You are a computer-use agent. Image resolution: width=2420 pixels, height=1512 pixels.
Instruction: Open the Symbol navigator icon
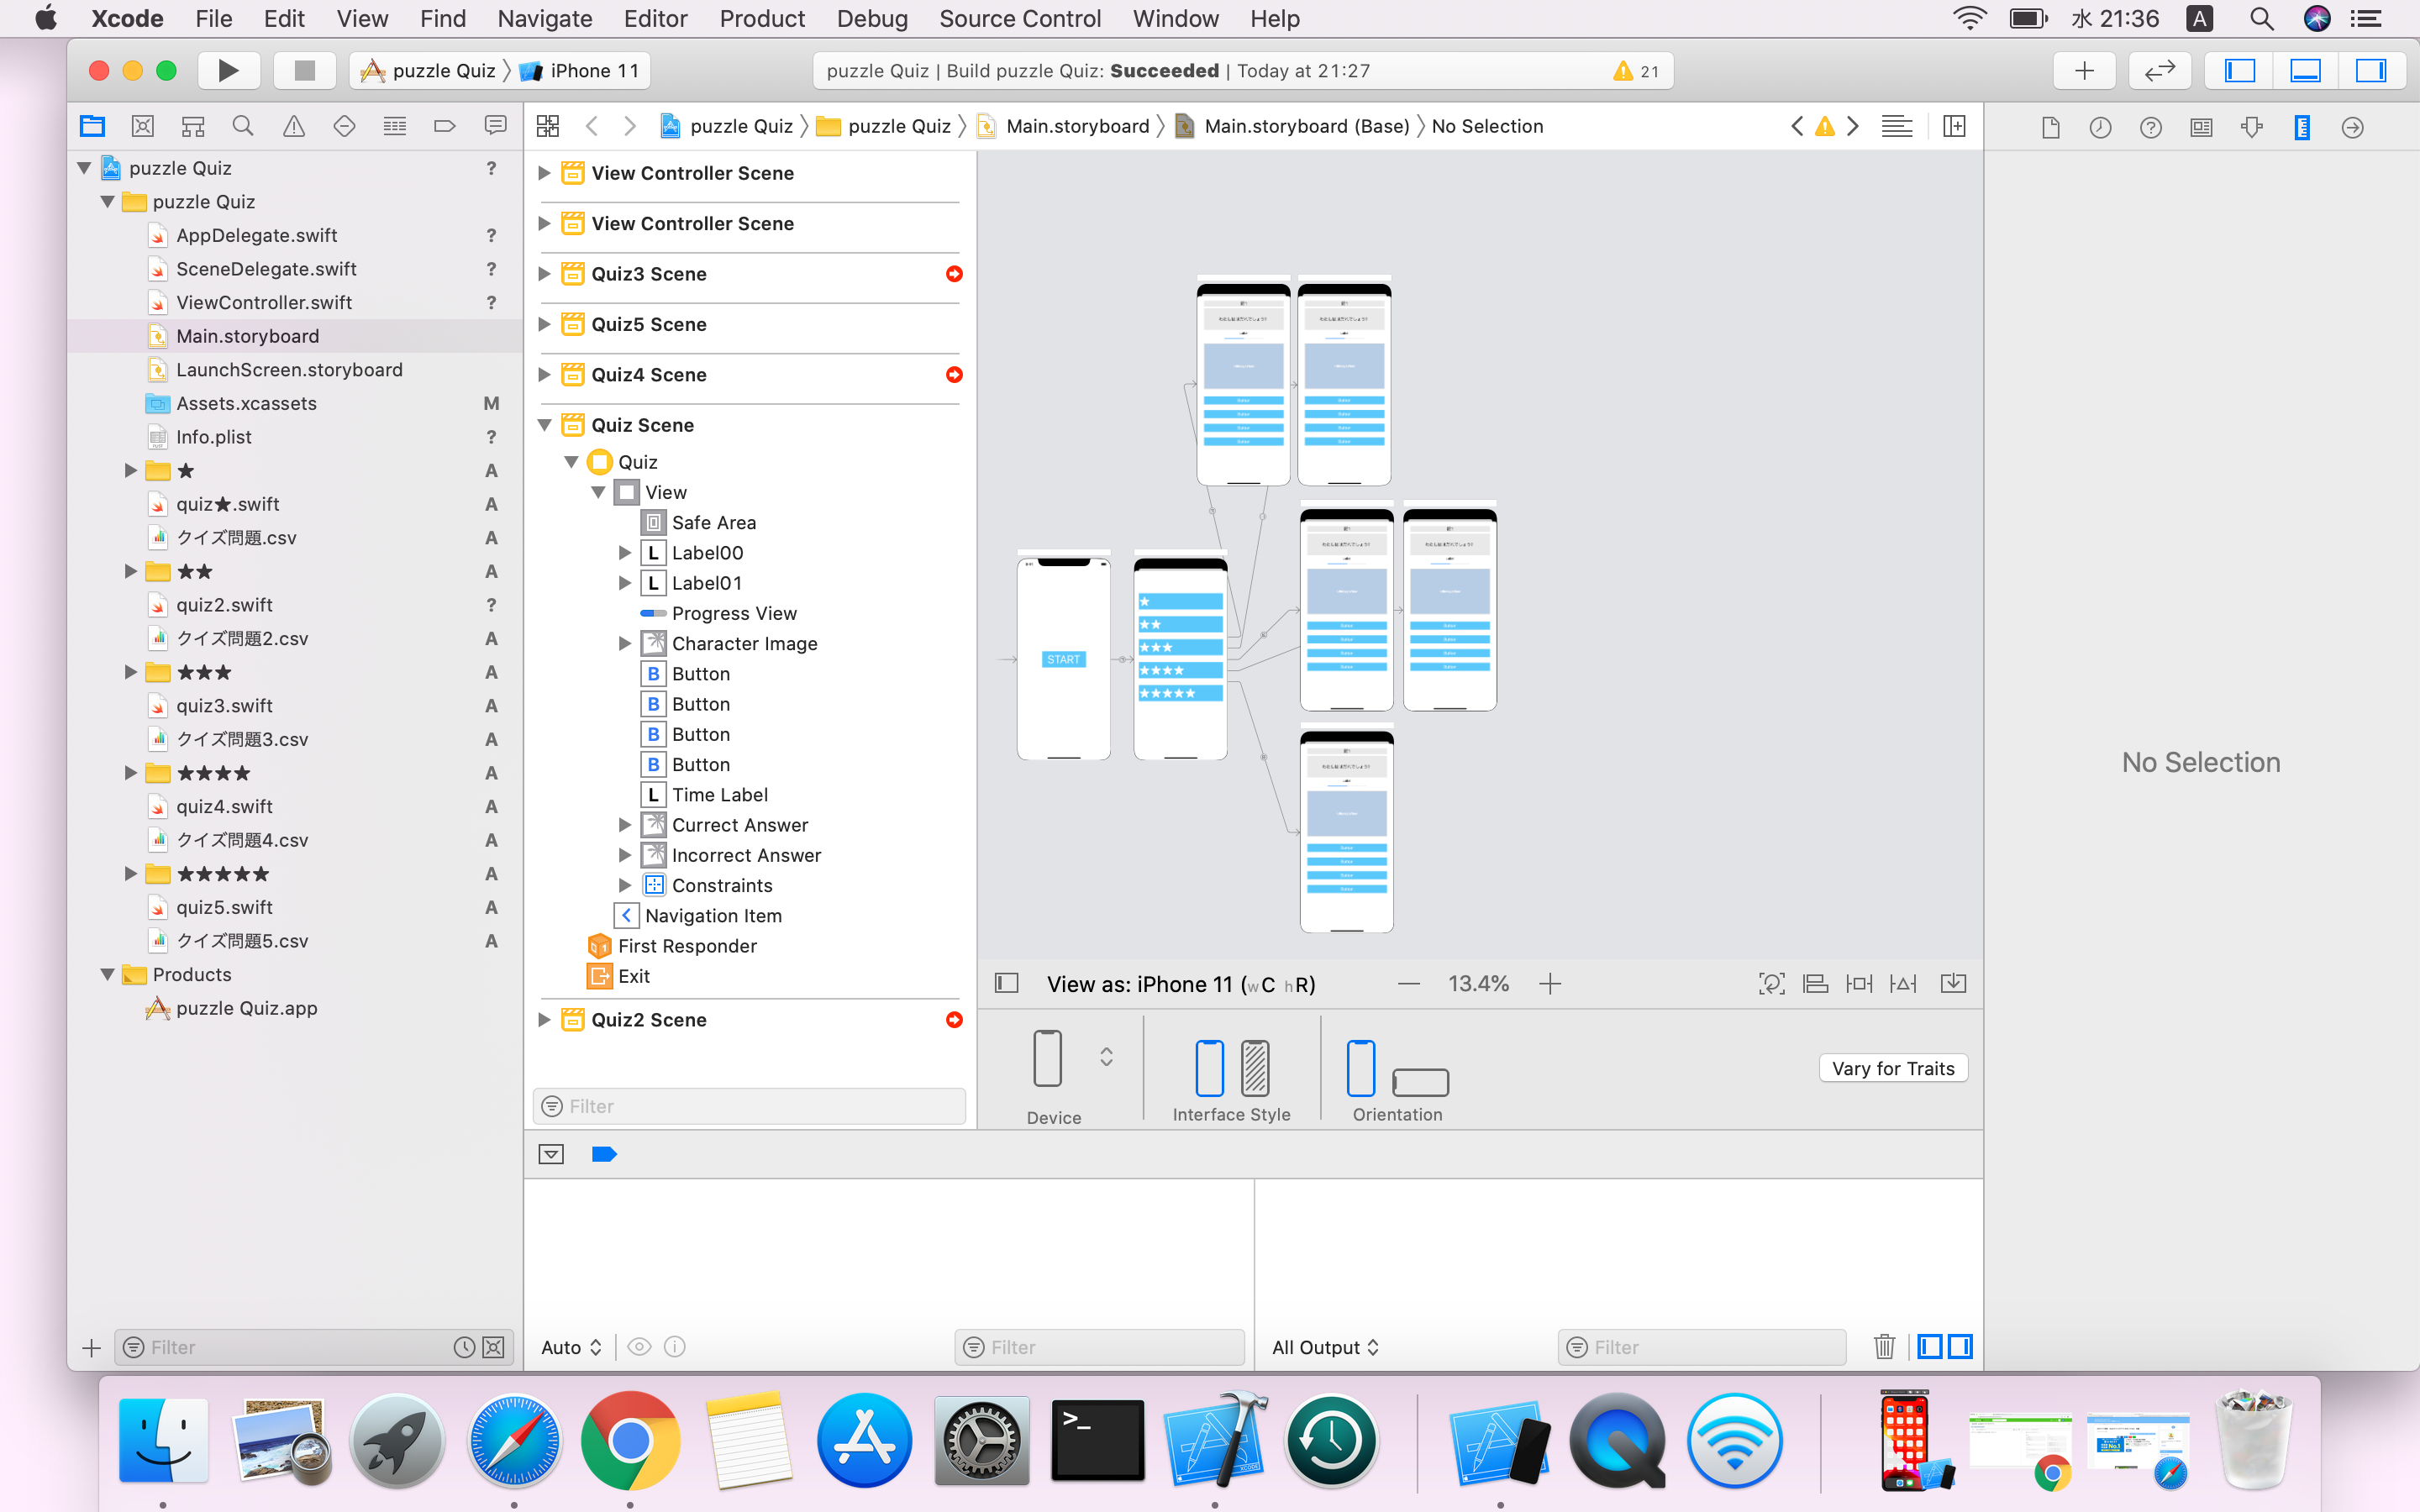click(x=193, y=126)
